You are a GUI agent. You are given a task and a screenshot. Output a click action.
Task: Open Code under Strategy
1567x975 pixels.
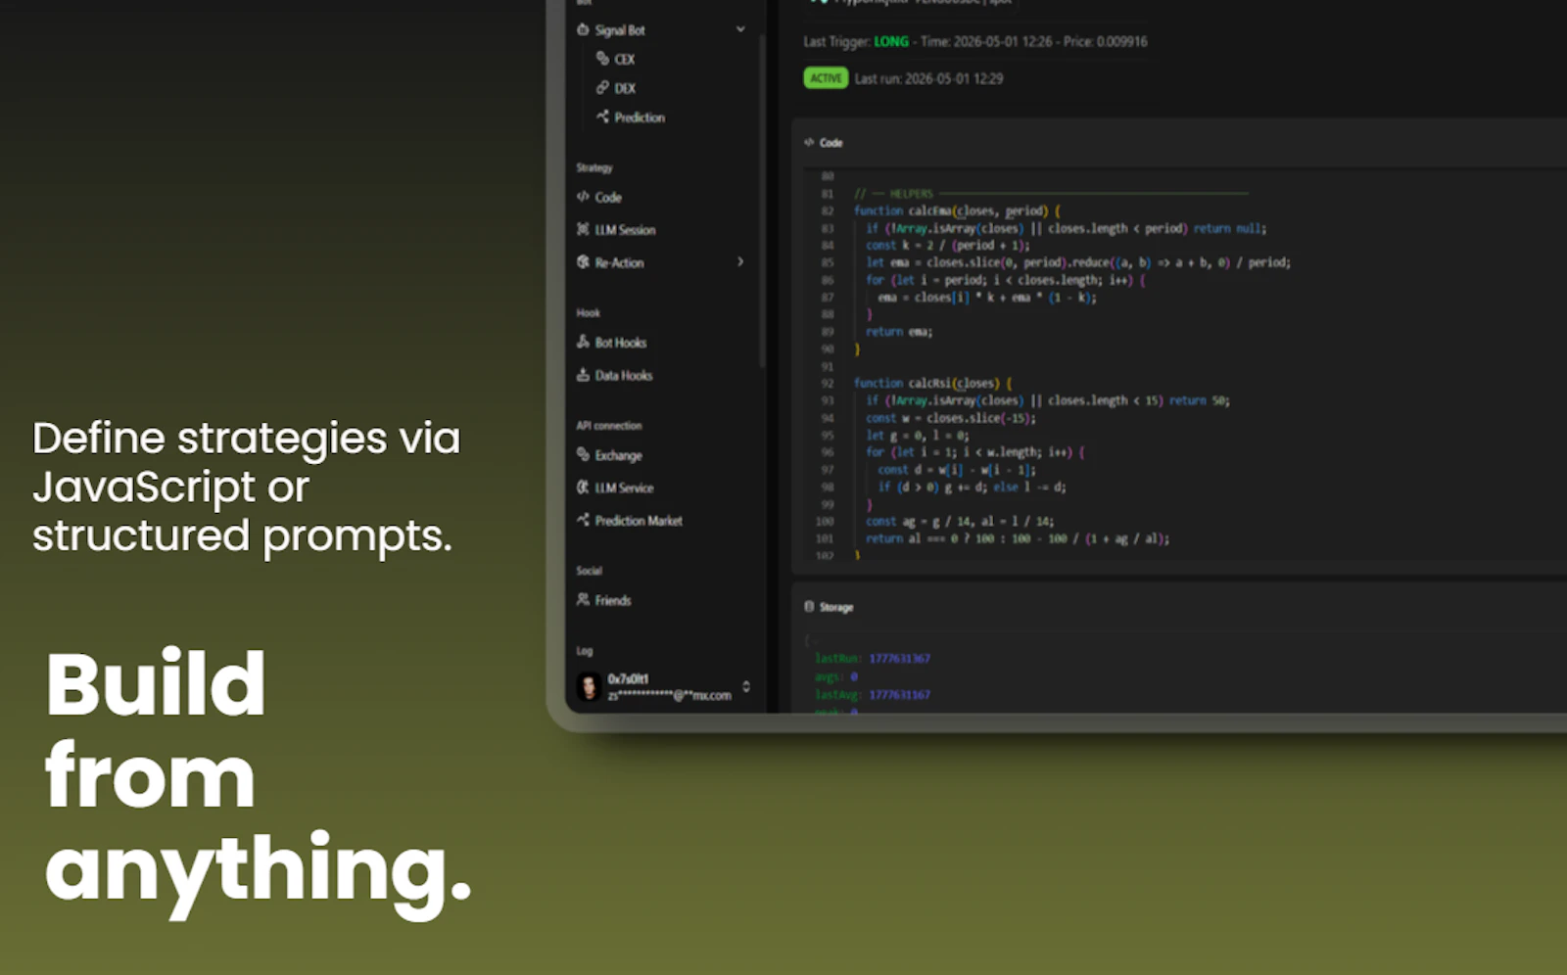(608, 198)
